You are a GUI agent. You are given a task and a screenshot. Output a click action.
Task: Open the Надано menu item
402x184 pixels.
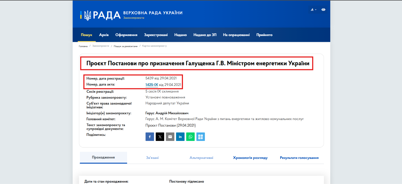181,35
